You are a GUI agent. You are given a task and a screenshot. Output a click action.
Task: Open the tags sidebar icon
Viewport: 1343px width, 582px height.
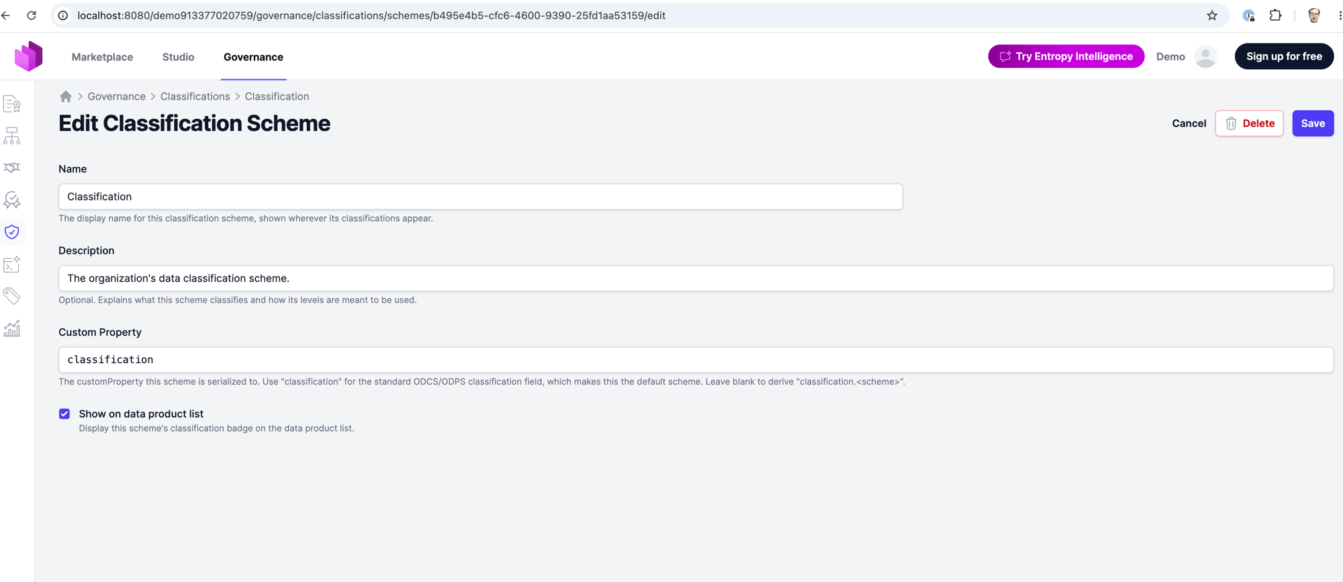click(12, 296)
